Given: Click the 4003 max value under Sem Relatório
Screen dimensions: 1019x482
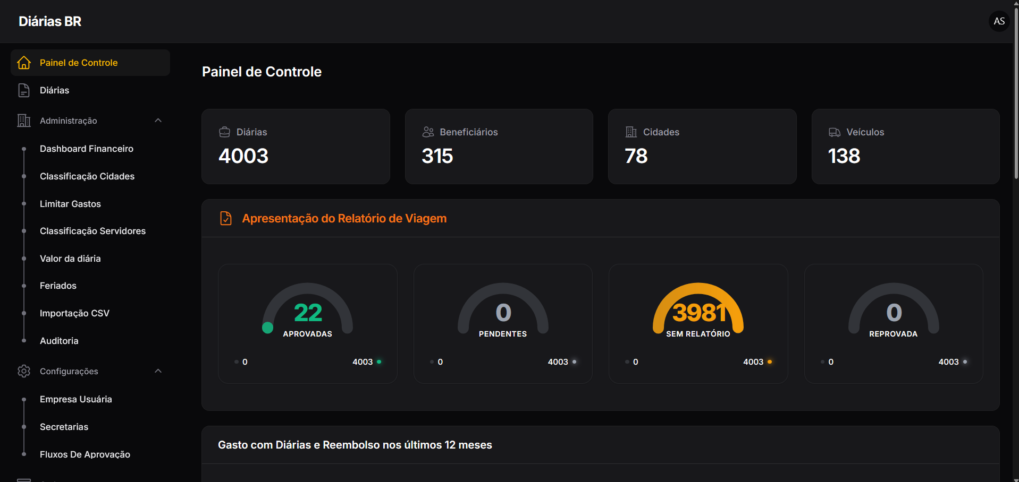Looking at the screenshot, I should [x=753, y=362].
